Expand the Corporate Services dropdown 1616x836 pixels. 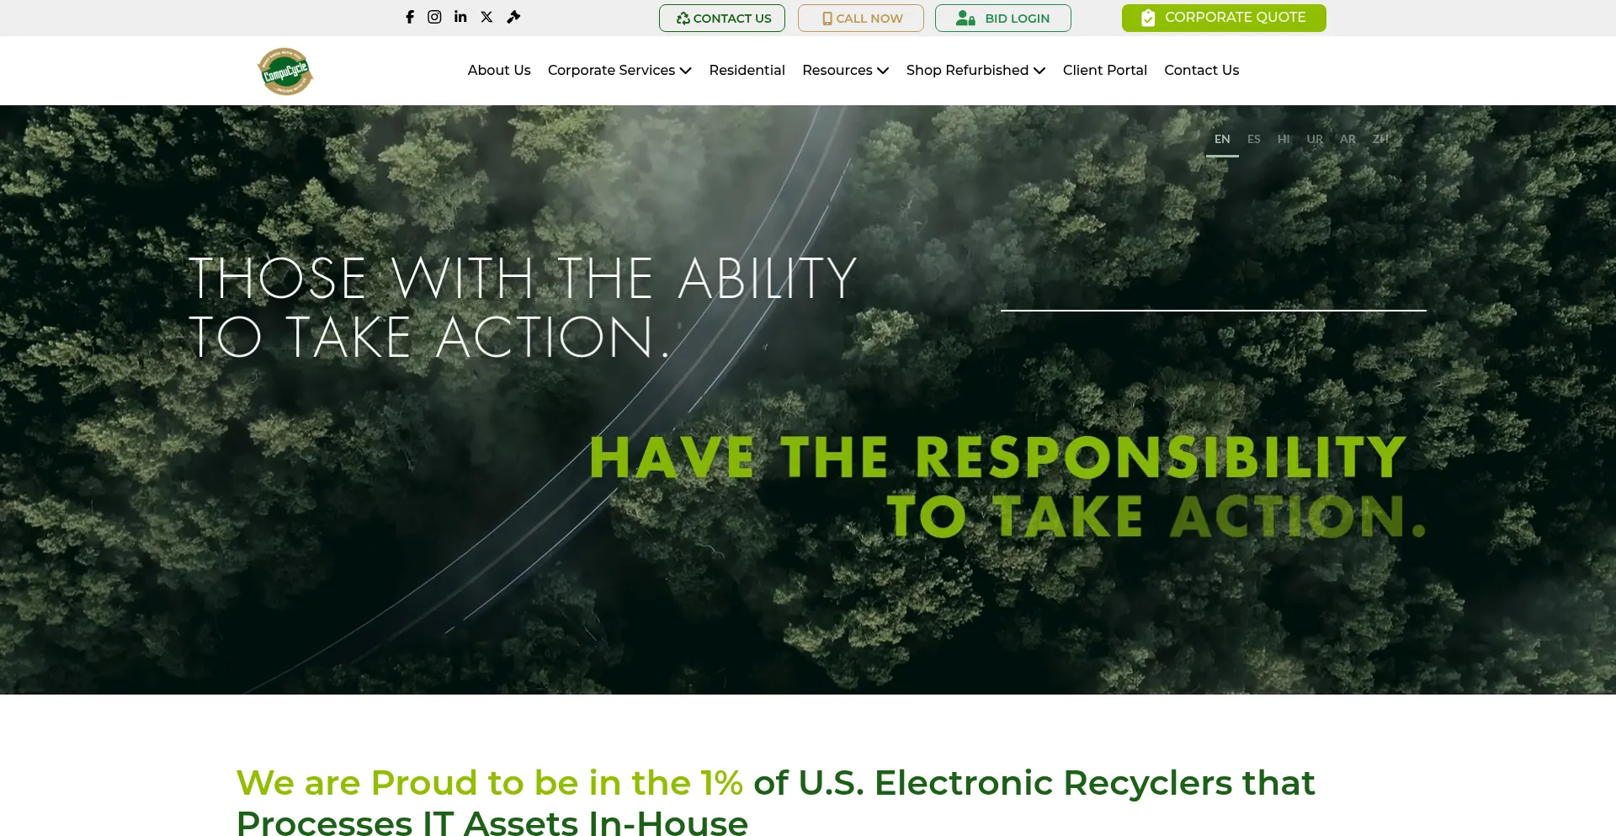pyautogui.click(x=619, y=70)
